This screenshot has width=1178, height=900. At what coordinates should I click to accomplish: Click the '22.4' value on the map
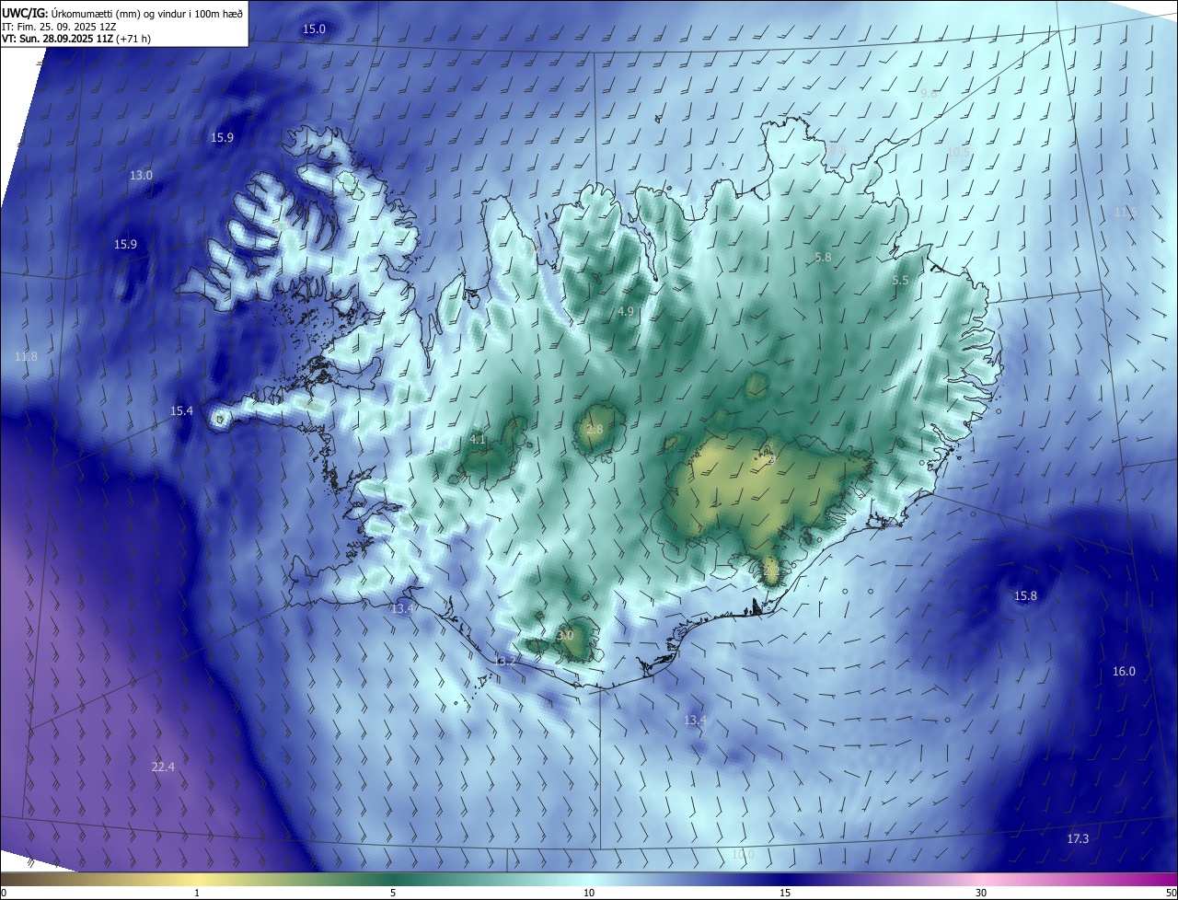pyautogui.click(x=163, y=767)
